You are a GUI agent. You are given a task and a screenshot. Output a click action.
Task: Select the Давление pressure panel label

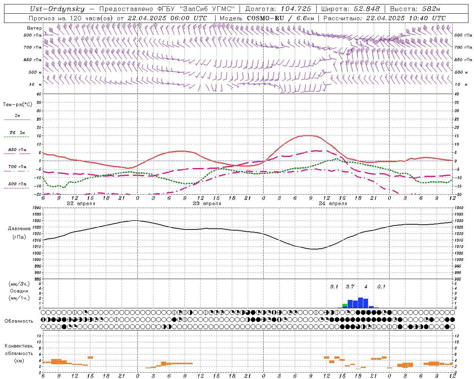(x=19, y=229)
